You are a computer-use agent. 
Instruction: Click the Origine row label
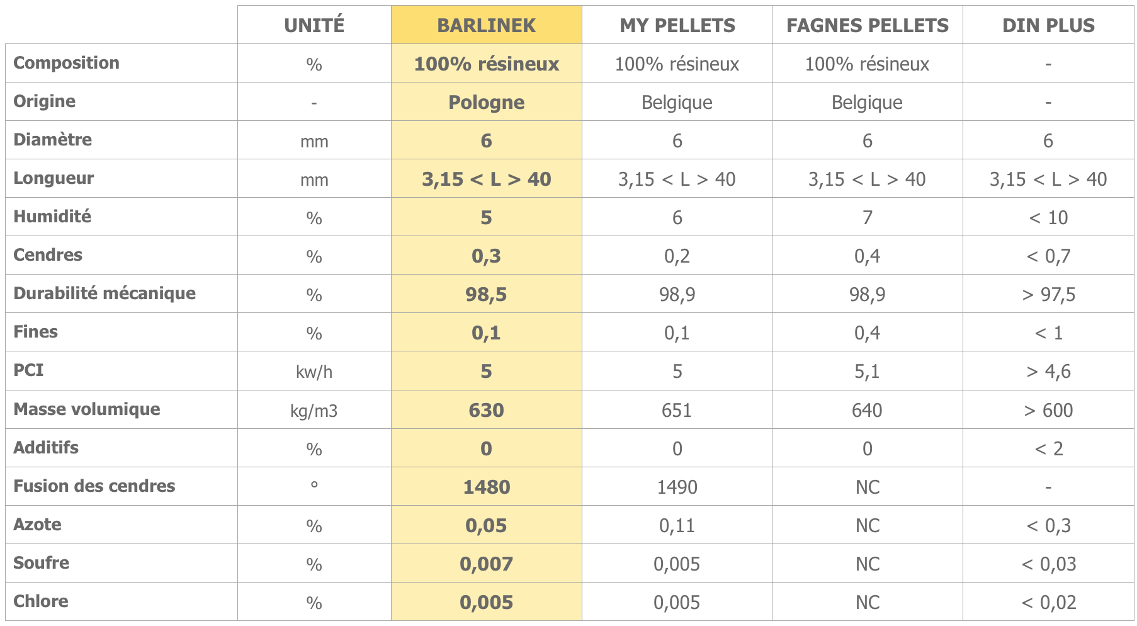[44, 101]
